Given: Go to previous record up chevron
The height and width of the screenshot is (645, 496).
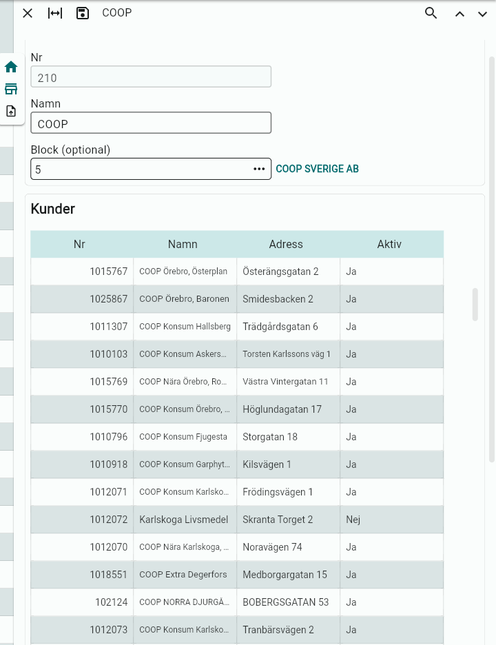Looking at the screenshot, I should [459, 14].
